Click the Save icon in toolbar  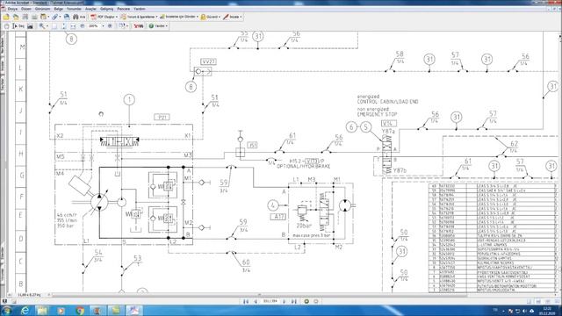(25, 17)
